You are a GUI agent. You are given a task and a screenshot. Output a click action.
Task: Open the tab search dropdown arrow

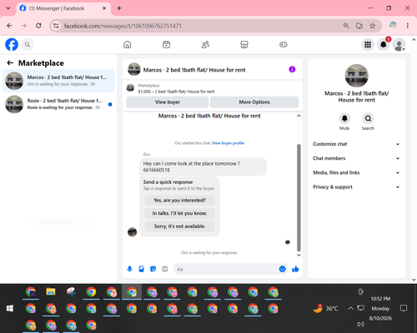coord(8,8)
